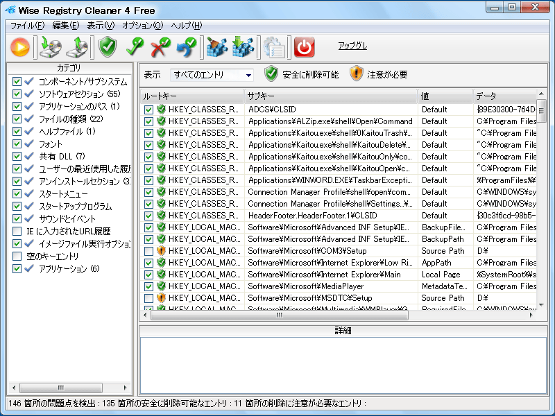Click warning shield icon on COM3\Setup row
This screenshot has width=555, height=416.
click(x=161, y=251)
